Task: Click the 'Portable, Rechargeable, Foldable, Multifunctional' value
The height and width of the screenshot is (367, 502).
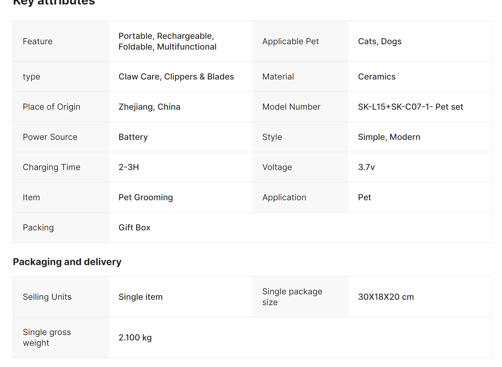Action: [x=167, y=41]
